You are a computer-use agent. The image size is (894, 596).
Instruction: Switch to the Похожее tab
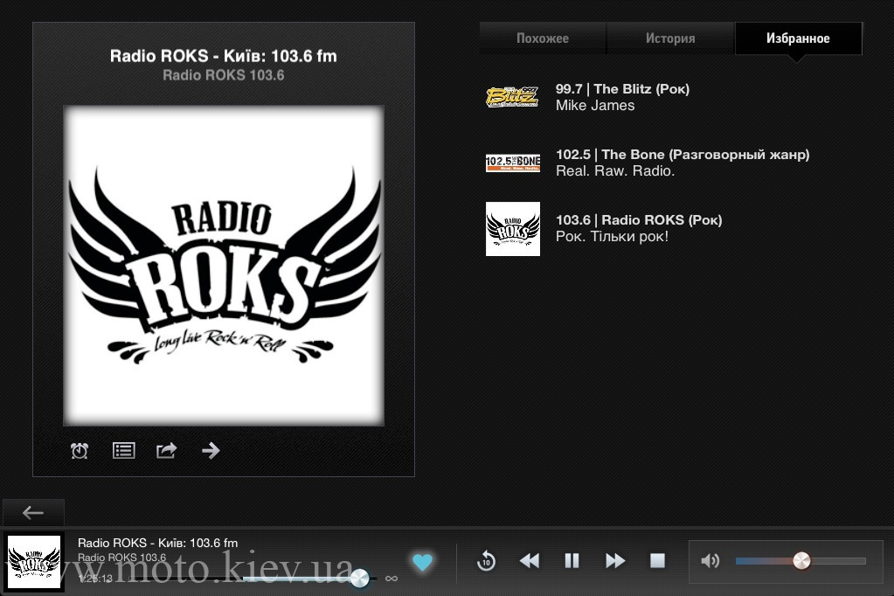click(542, 38)
